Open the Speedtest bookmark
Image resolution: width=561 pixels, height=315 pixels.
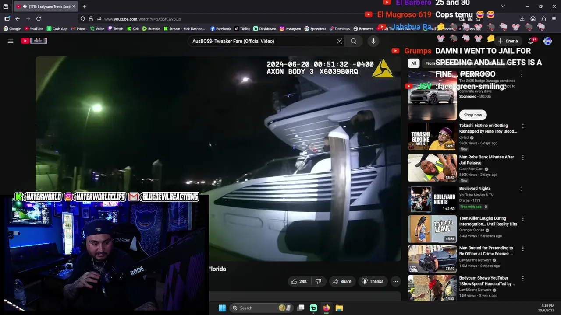coord(315,29)
